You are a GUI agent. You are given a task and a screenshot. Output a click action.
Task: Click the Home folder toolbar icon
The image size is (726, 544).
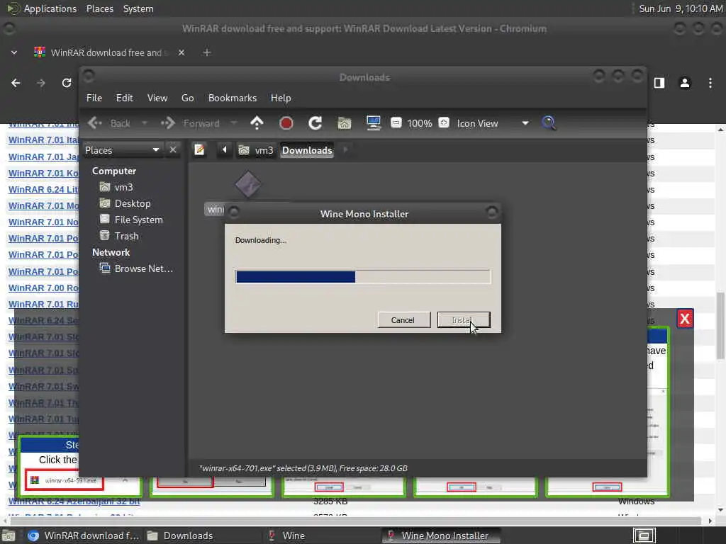pyautogui.click(x=345, y=123)
